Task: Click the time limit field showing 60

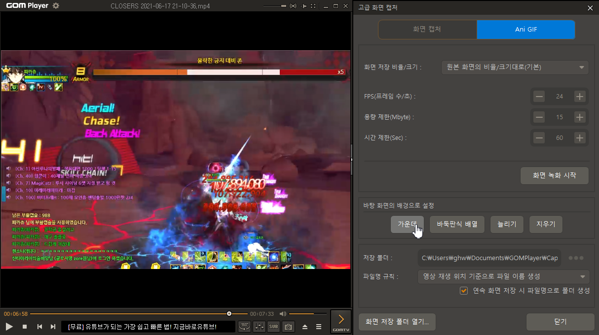Action: pos(560,138)
